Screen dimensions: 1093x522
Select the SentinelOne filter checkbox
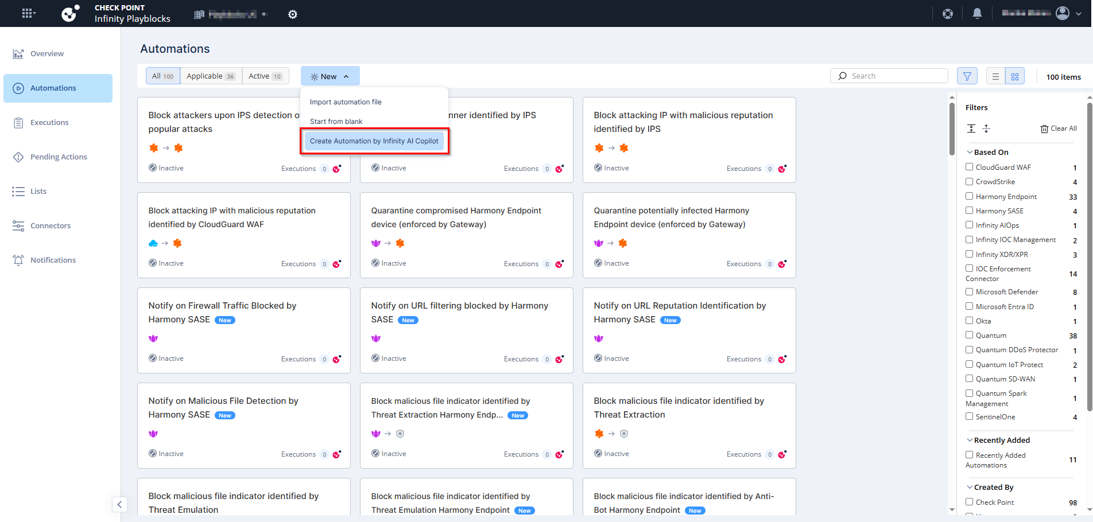pyautogui.click(x=970, y=416)
